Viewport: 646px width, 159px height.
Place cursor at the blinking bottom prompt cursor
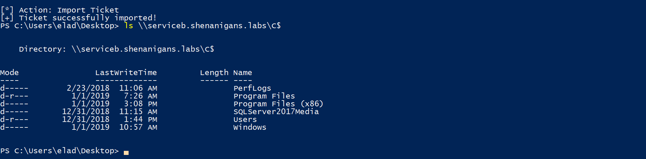pyautogui.click(x=126, y=153)
